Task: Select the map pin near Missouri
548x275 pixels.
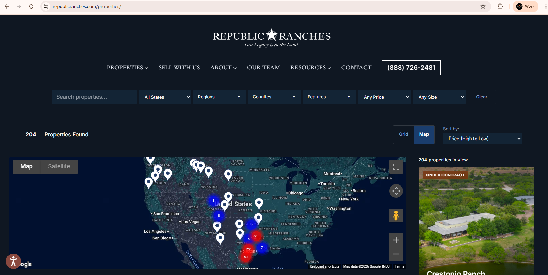Action: [x=259, y=204]
